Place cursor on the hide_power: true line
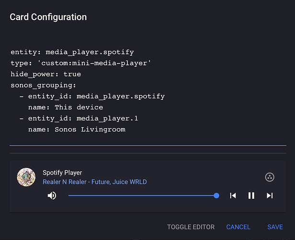This screenshot has width=295, height=240. [45, 74]
